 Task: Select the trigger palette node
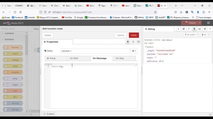[x=13, y=85]
